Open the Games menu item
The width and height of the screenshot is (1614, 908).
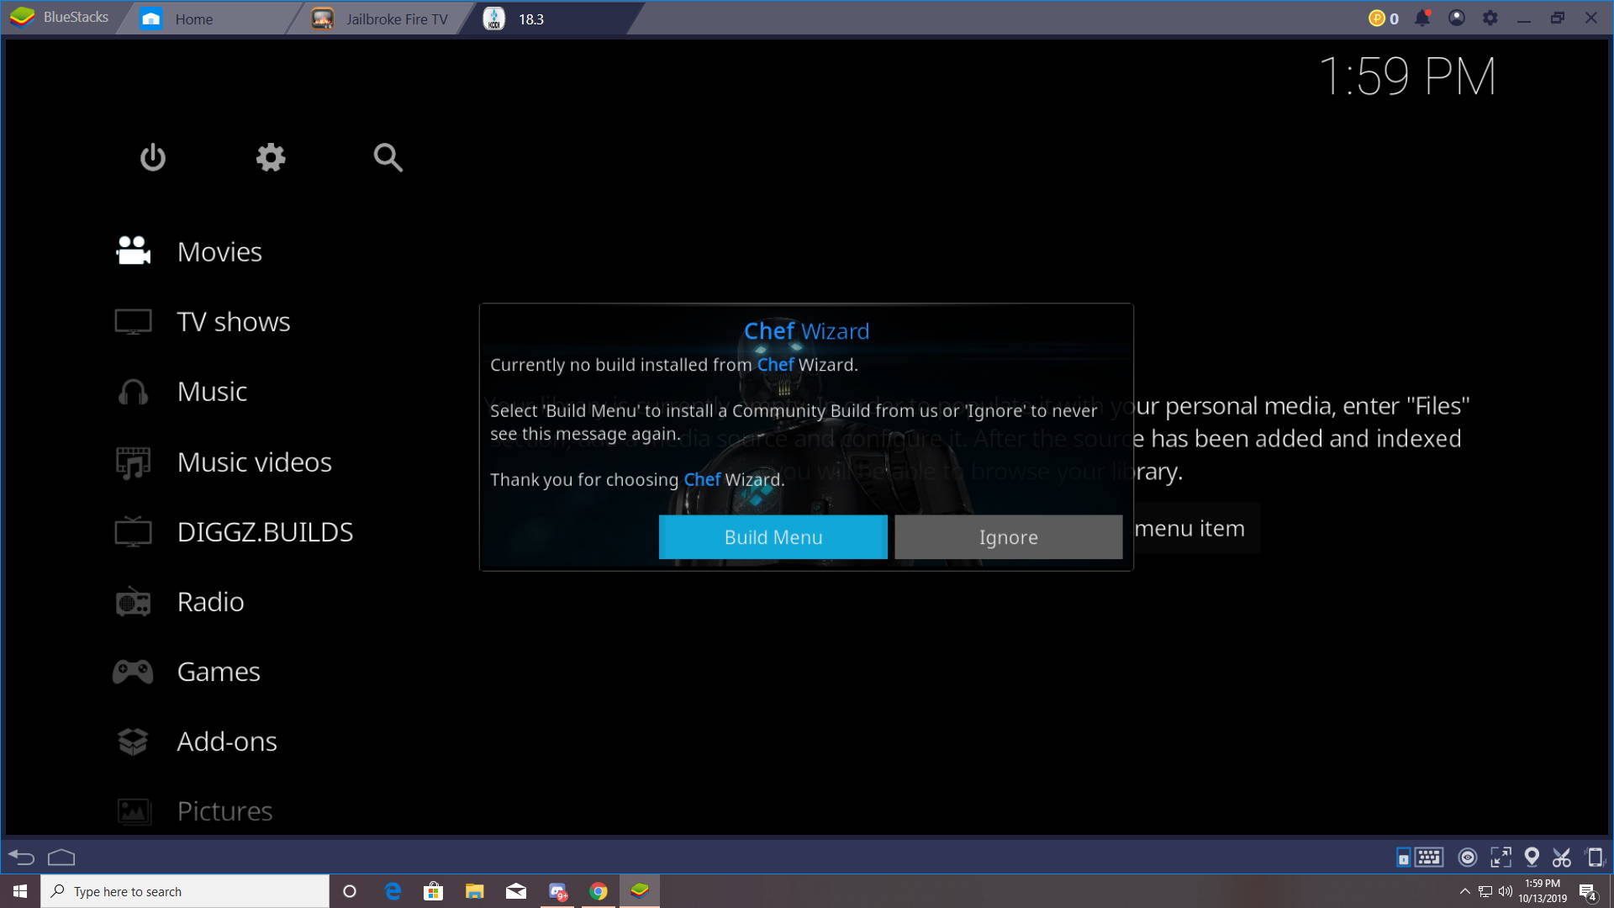(x=219, y=672)
